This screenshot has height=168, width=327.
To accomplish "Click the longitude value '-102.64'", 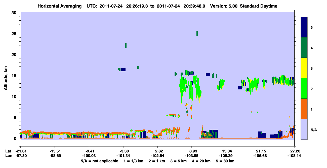I will (157, 156).
